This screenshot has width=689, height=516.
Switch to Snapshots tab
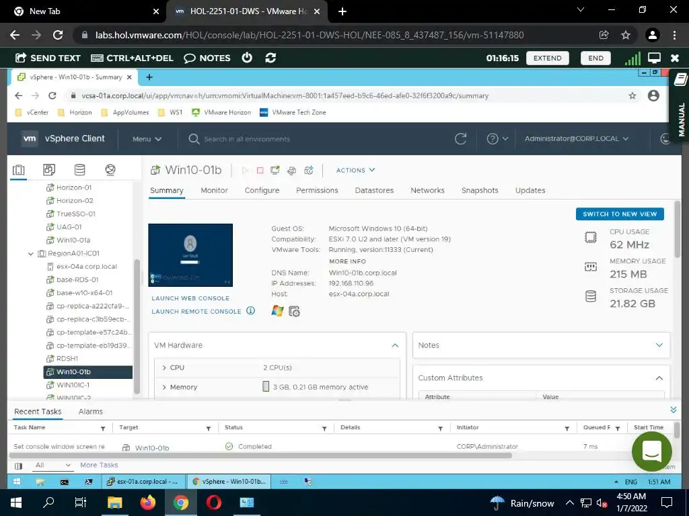(x=480, y=190)
